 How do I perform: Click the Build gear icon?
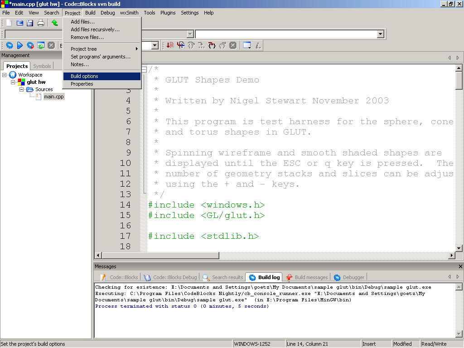(9, 45)
